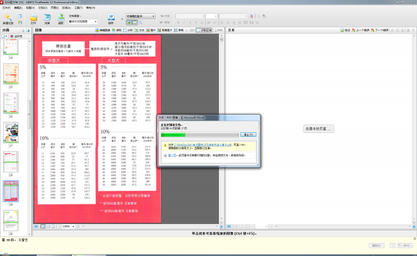Select page thumbnail 18
The width and height of the screenshot is (417, 256).
11,162
